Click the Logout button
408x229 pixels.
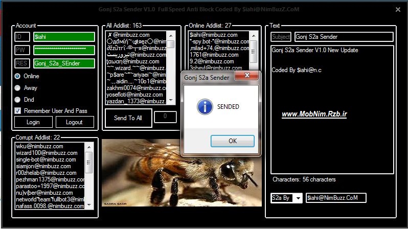tap(75, 122)
